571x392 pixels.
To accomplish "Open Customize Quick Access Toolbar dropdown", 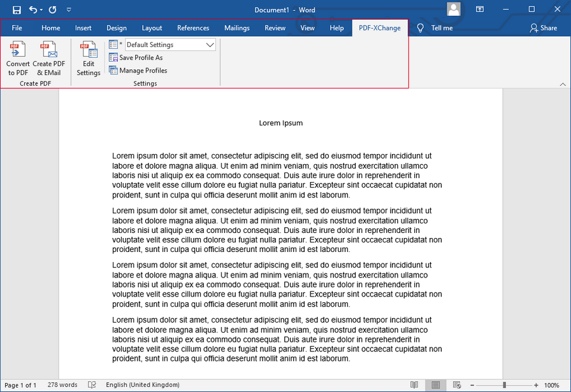I will [69, 10].
